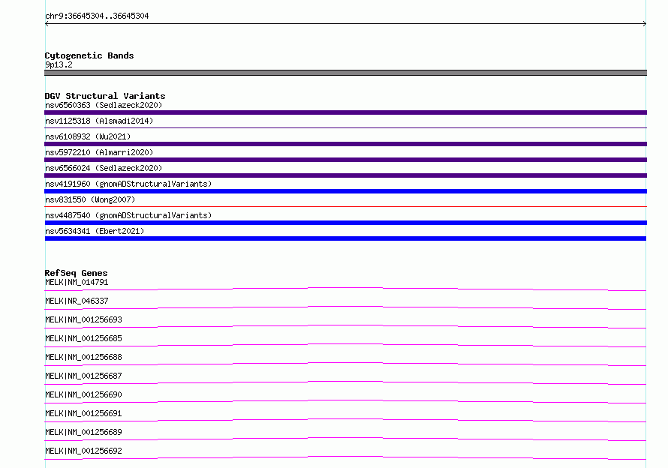Viewport: 668px width, 468px height.
Task: Click the magenta line under MELK|NM_014791
Action: (x=345, y=289)
